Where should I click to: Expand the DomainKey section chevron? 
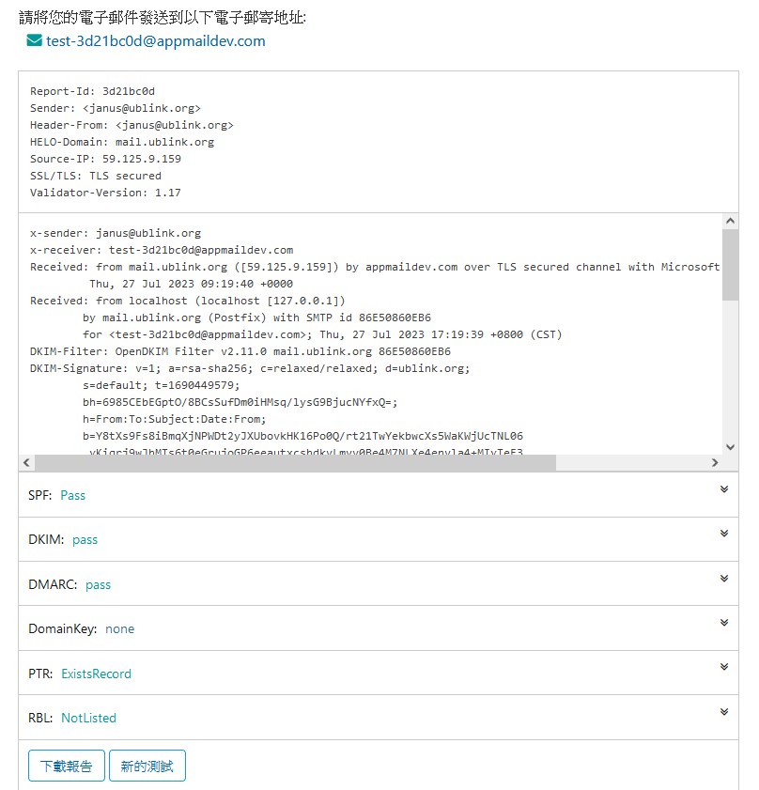[x=724, y=623]
